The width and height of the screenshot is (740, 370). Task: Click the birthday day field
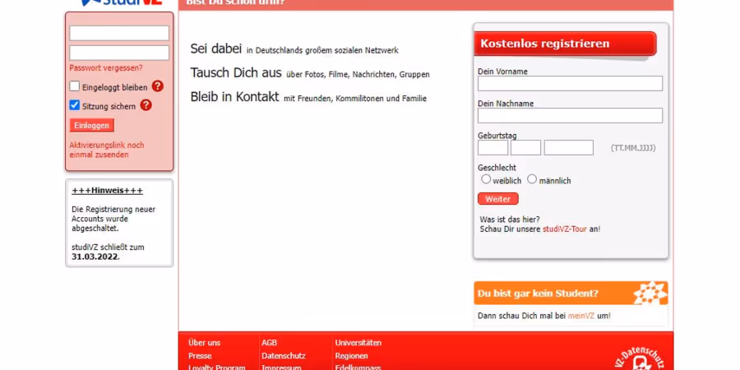pos(493,148)
